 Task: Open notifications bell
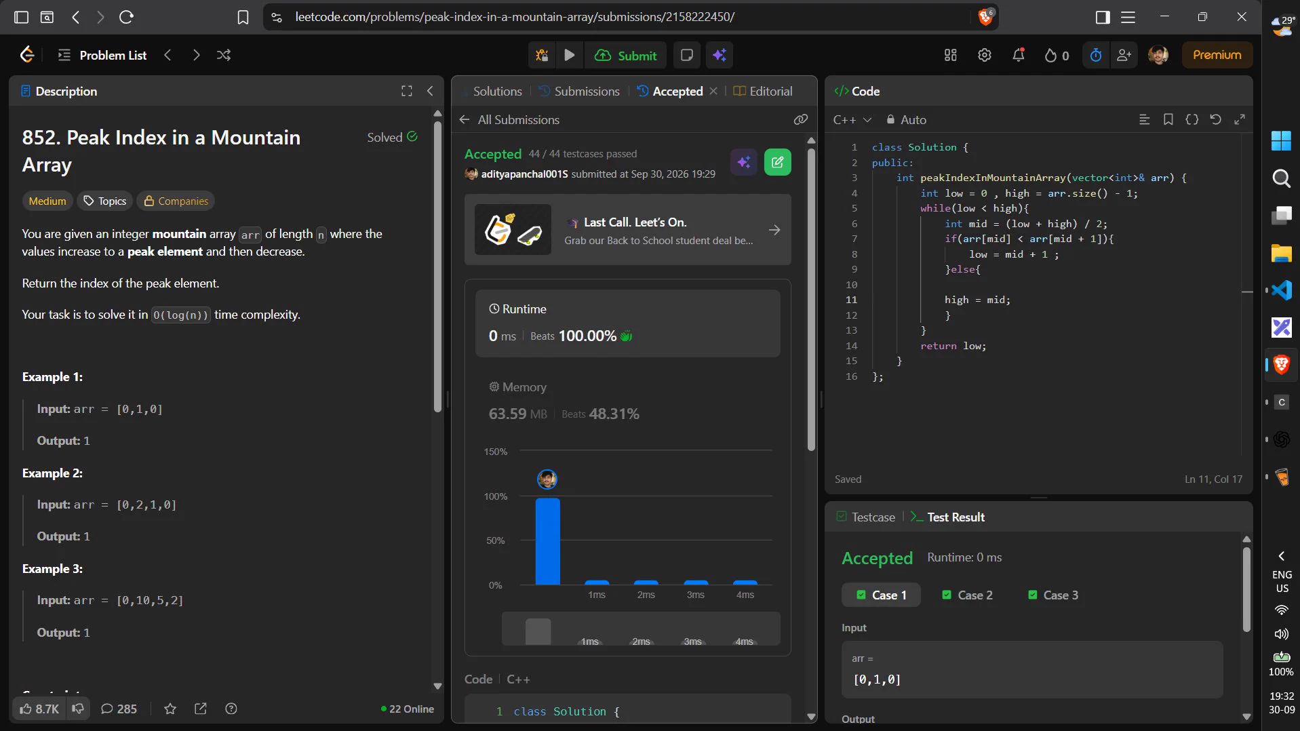coord(1018,55)
